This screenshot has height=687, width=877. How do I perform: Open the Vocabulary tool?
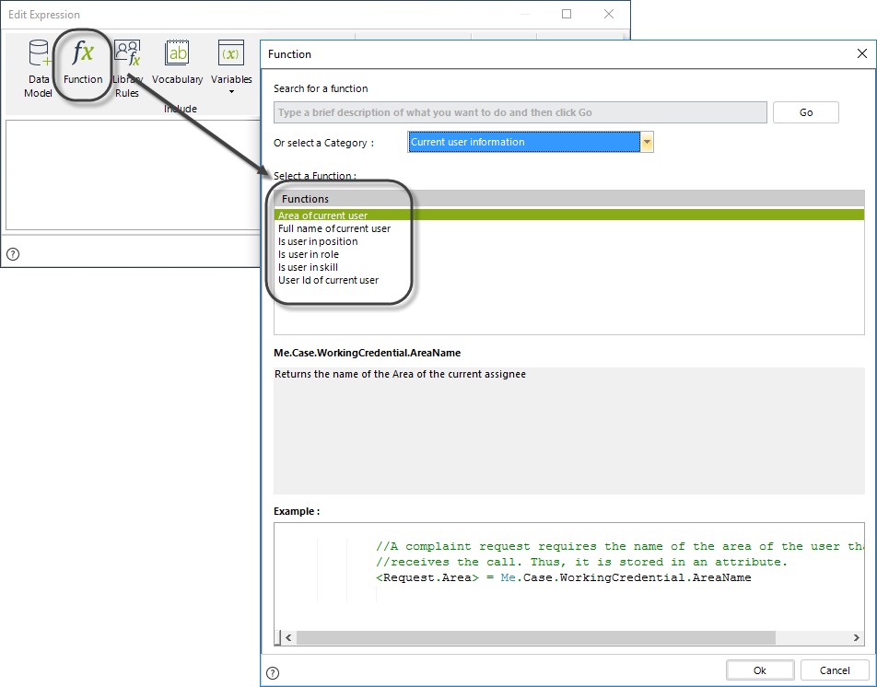(177, 63)
